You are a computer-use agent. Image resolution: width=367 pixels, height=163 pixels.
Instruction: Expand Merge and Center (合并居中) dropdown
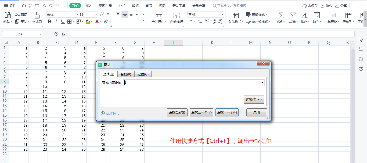coord(166,22)
